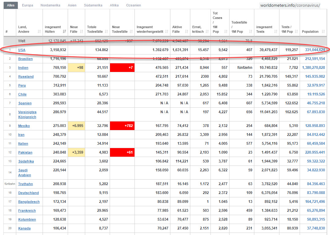Click the Tests / 1M Pop sort icon

pyautogui.click(x=296, y=32)
